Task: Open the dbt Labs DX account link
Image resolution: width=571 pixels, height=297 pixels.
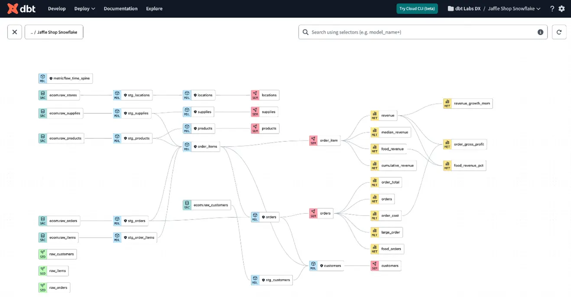Action: 464,9
